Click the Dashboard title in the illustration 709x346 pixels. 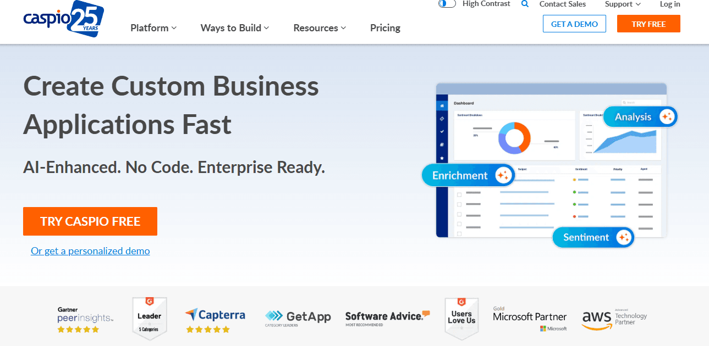tap(464, 103)
